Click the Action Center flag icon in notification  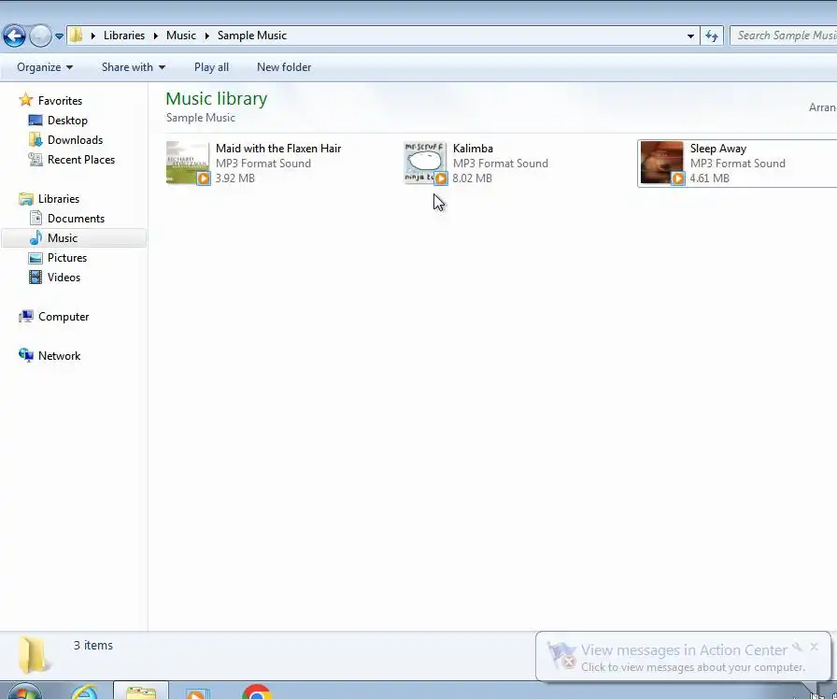point(562,656)
